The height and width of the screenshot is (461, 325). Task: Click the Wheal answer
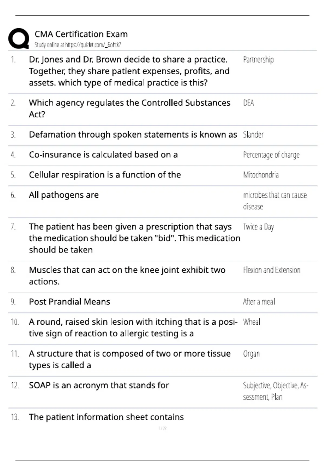252,322
